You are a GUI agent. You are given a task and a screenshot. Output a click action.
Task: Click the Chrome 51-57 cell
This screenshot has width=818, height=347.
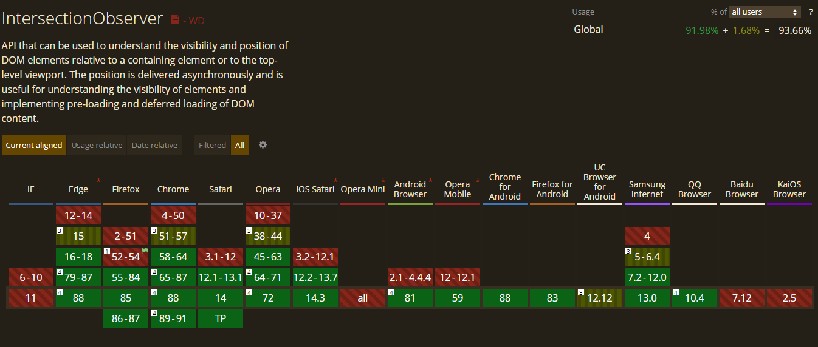click(x=173, y=236)
